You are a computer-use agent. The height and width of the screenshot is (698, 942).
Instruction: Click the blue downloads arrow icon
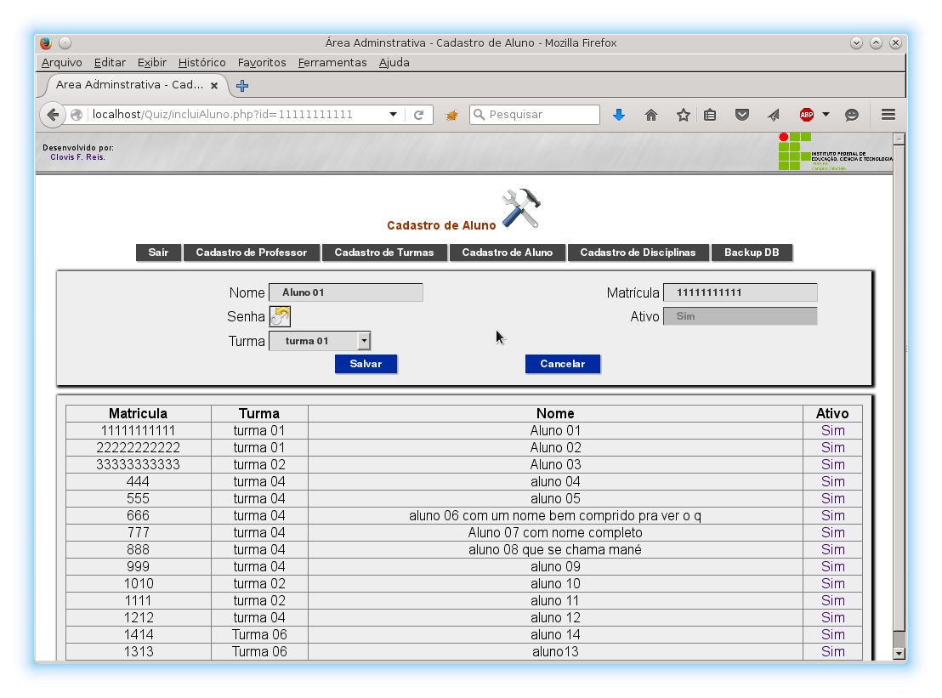point(619,114)
